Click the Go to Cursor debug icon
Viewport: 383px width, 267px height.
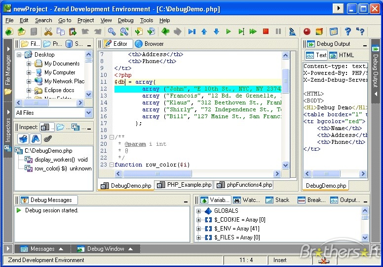point(241,32)
